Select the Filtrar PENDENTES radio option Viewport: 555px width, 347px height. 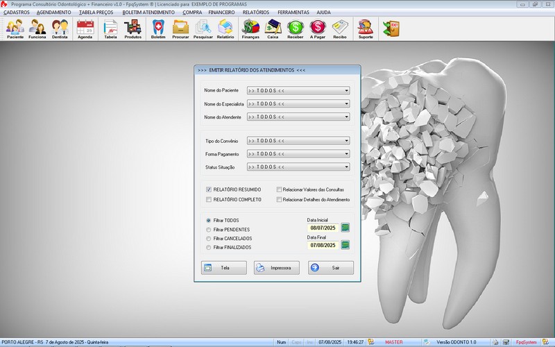209,230
